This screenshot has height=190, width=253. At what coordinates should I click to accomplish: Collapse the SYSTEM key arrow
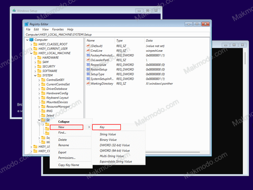click(35, 75)
